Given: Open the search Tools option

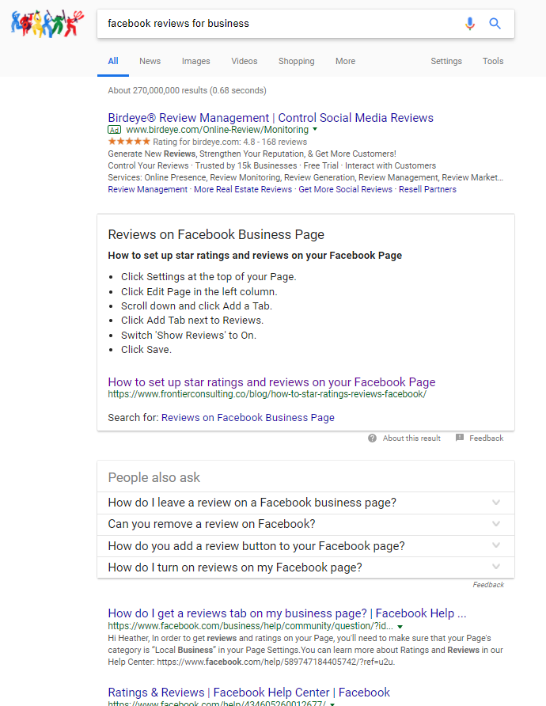Looking at the screenshot, I should coord(493,61).
